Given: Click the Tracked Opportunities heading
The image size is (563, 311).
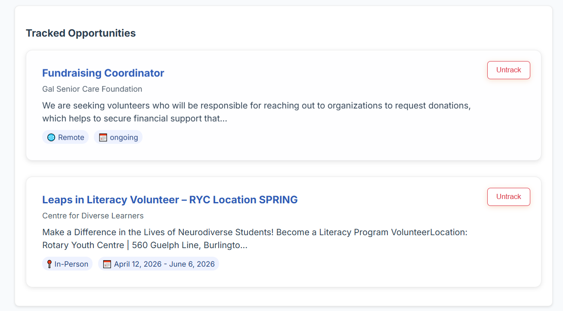Looking at the screenshot, I should [x=80, y=33].
